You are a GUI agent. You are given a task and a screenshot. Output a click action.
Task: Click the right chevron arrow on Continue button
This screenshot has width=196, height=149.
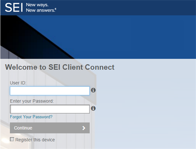tap(84, 128)
